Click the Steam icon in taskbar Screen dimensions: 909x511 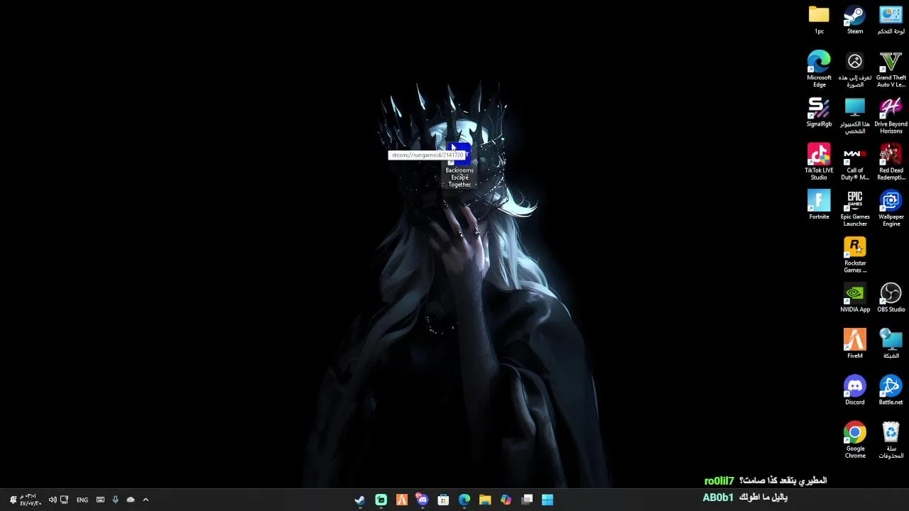[360, 500]
